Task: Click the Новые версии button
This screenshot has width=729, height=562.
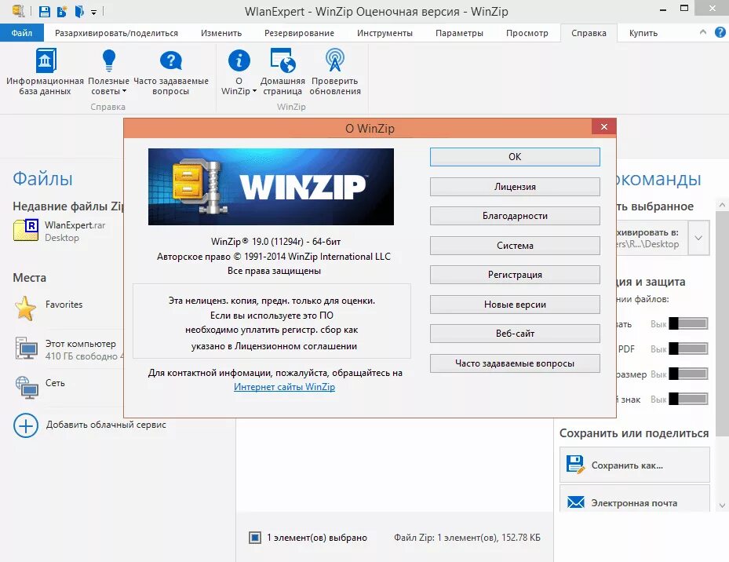Action: point(515,305)
